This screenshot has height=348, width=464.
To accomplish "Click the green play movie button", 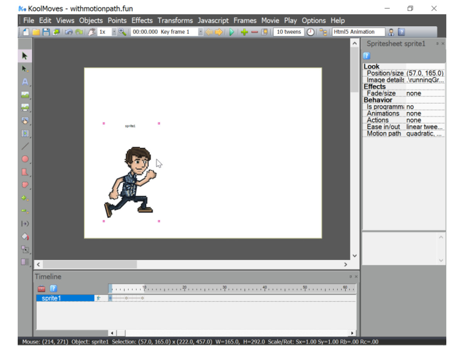I will click(x=232, y=32).
